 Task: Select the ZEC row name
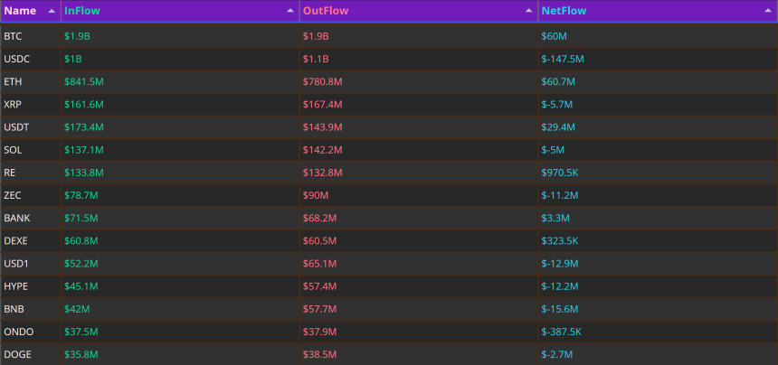pos(13,196)
